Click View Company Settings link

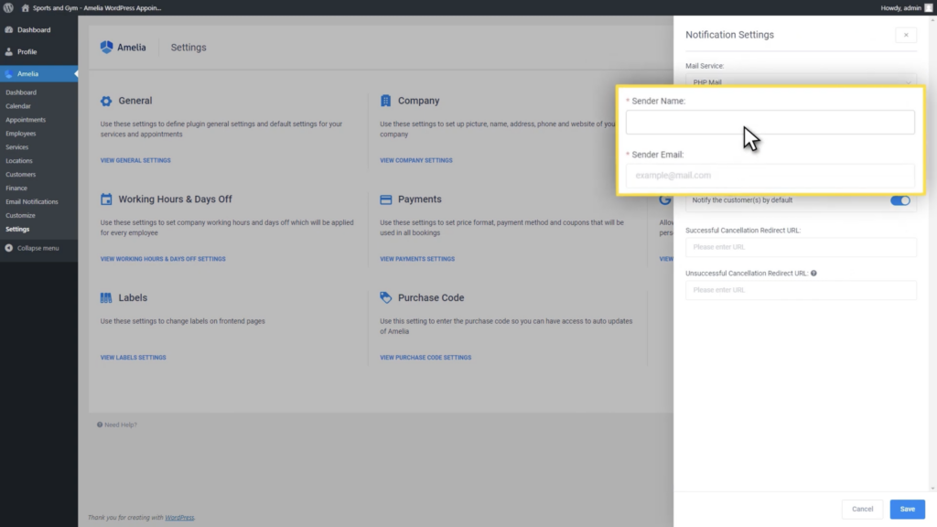(x=416, y=161)
